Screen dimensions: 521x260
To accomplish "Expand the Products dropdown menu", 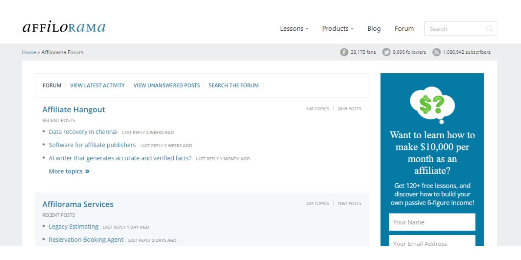I will pos(337,29).
